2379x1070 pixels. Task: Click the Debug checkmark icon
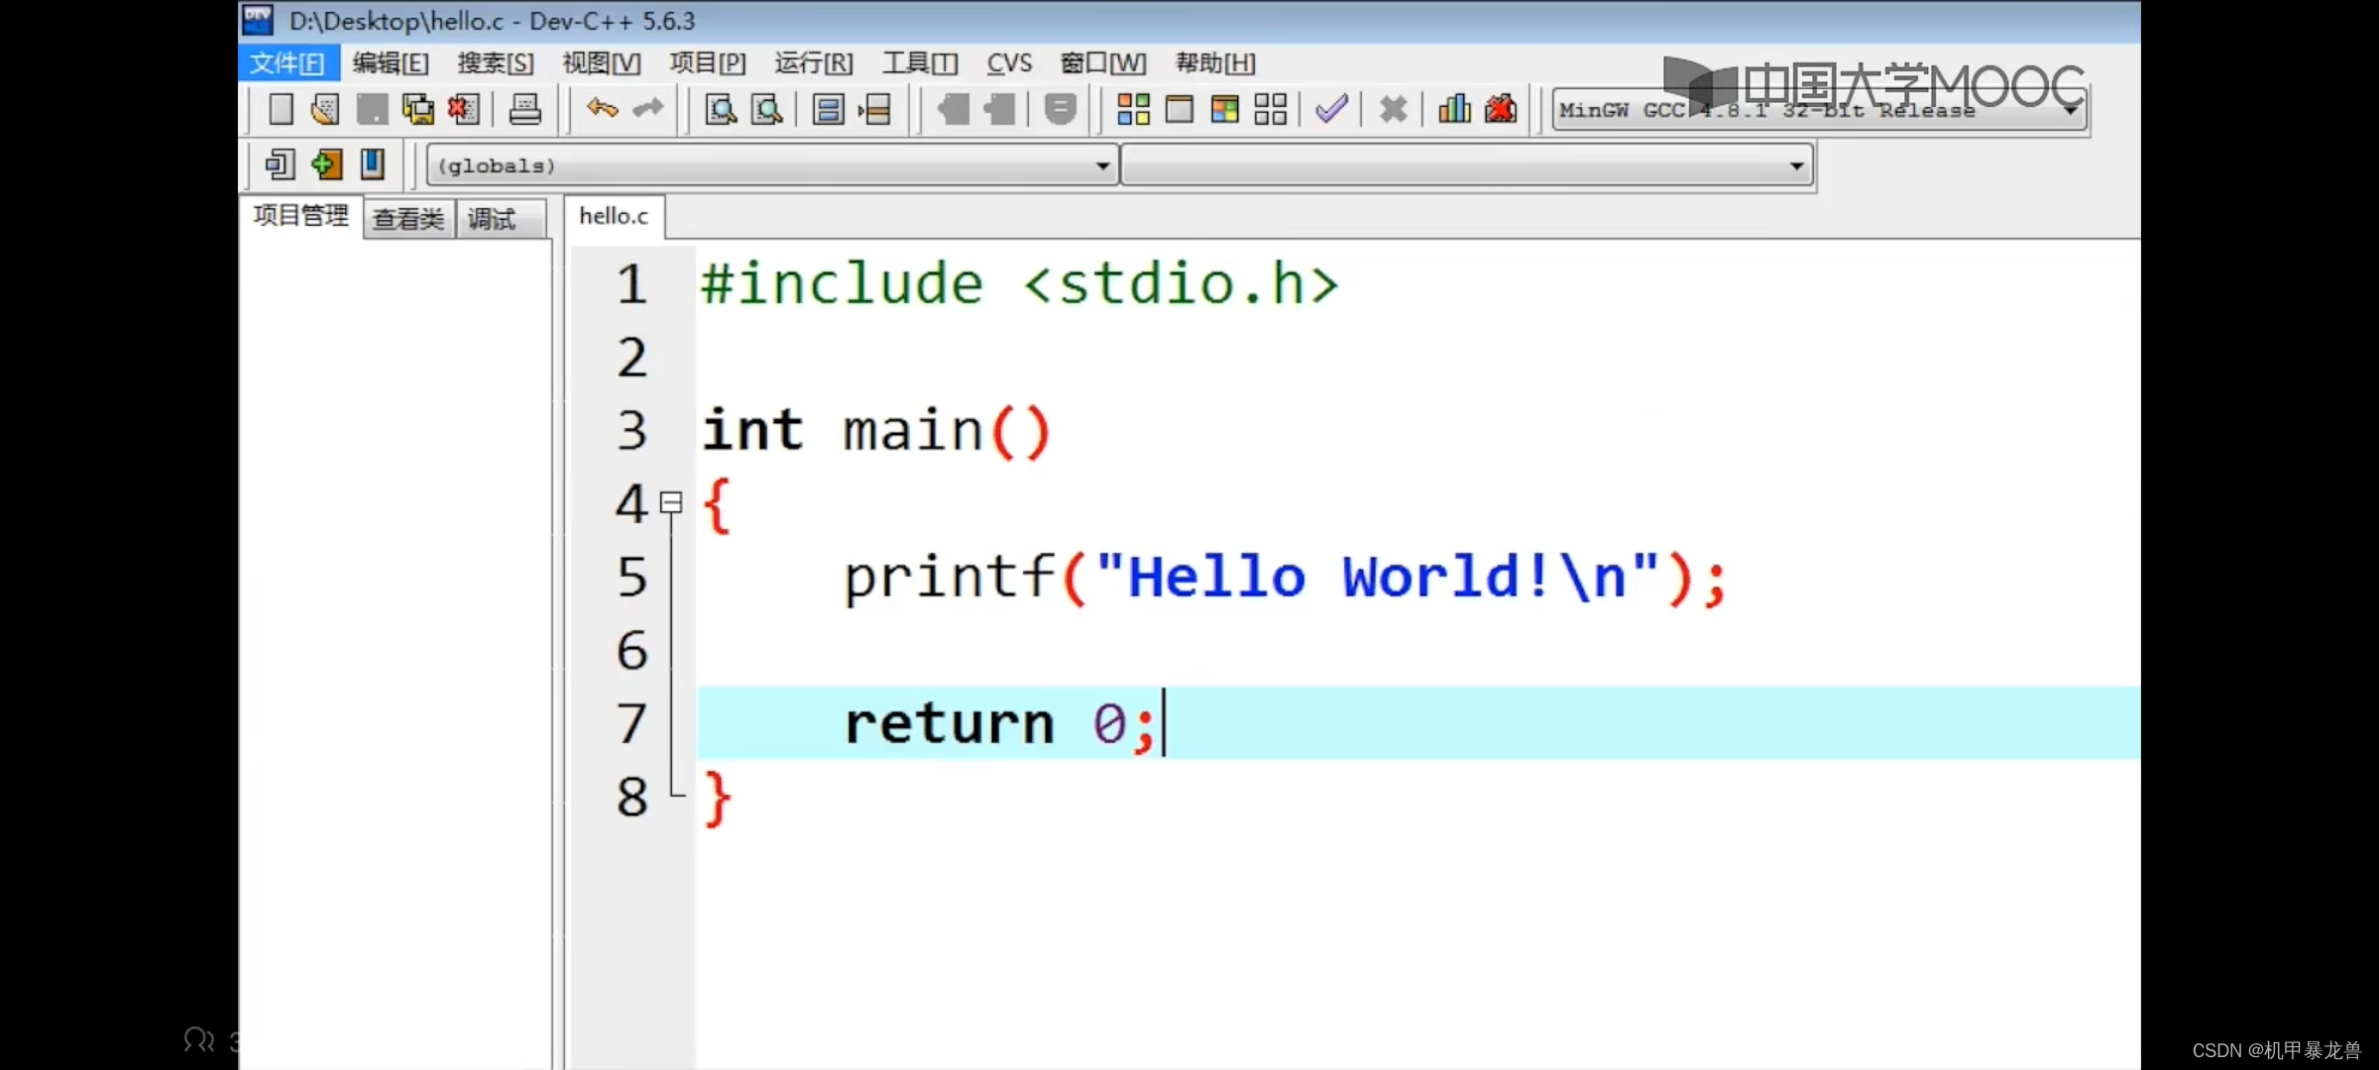1331,108
